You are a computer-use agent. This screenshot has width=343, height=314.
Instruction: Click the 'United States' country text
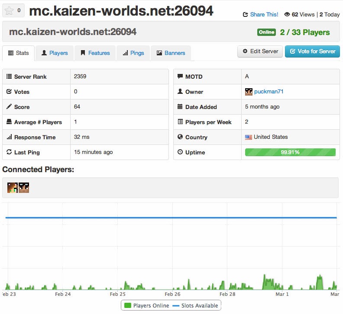click(x=271, y=137)
